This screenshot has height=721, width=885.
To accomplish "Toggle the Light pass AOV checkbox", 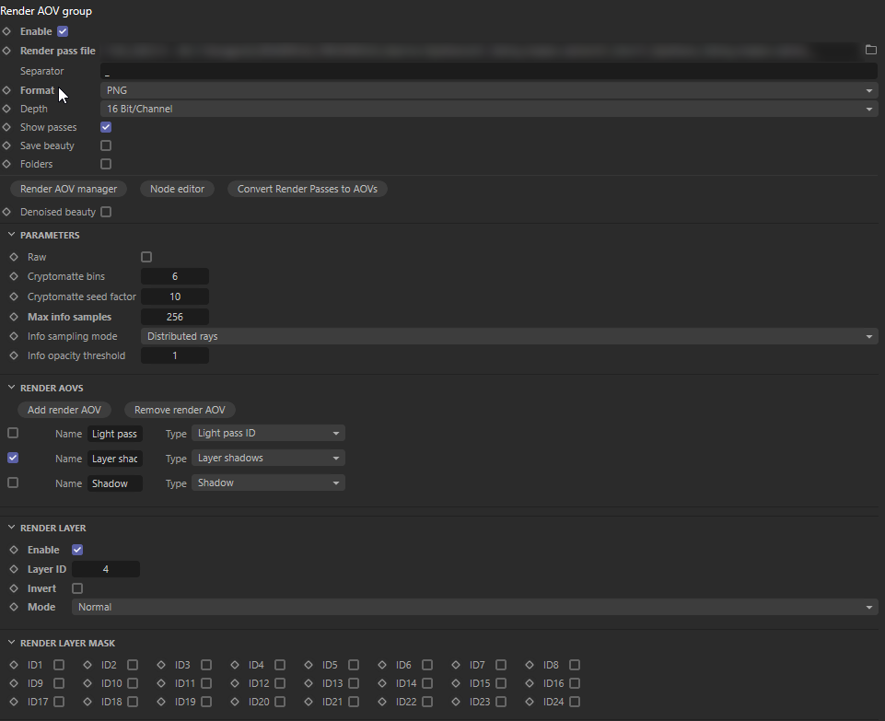I will pyautogui.click(x=13, y=434).
